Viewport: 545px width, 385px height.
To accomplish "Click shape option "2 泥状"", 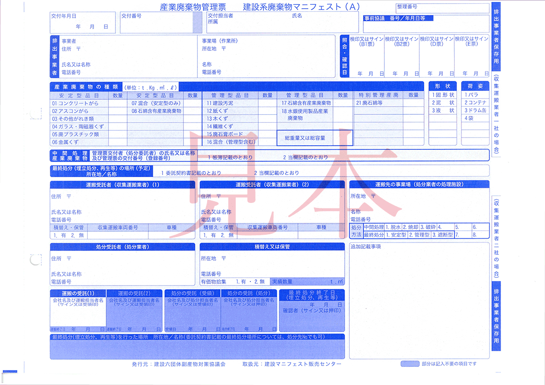I will pyautogui.click(x=443, y=103).
